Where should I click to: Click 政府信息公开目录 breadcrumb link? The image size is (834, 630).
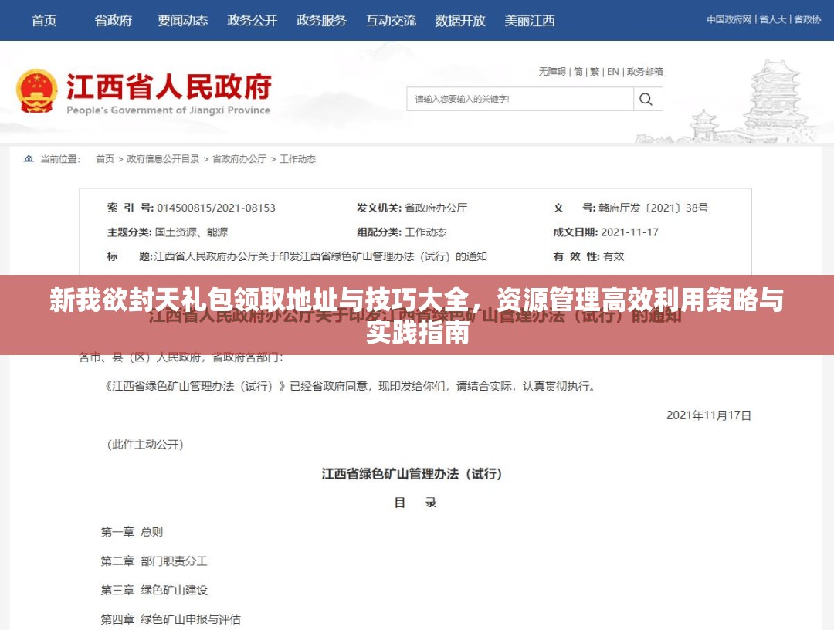tap(163, 159)
